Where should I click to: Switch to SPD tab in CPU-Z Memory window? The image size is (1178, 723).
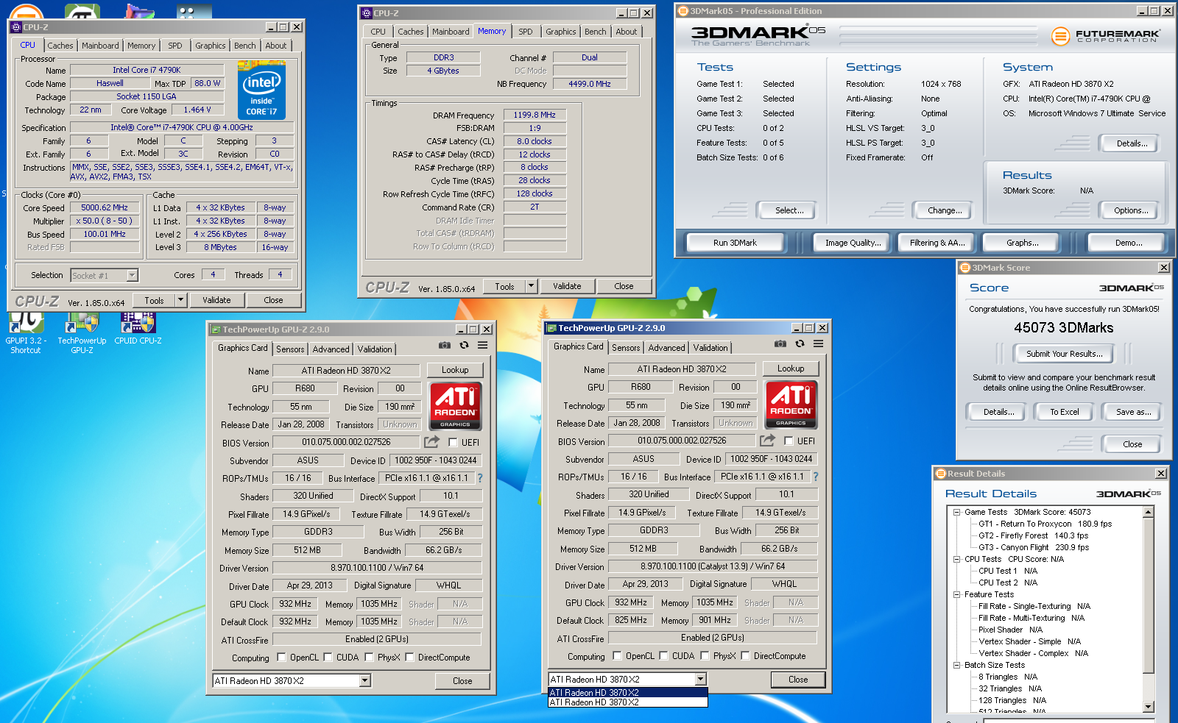click(526, 32)
